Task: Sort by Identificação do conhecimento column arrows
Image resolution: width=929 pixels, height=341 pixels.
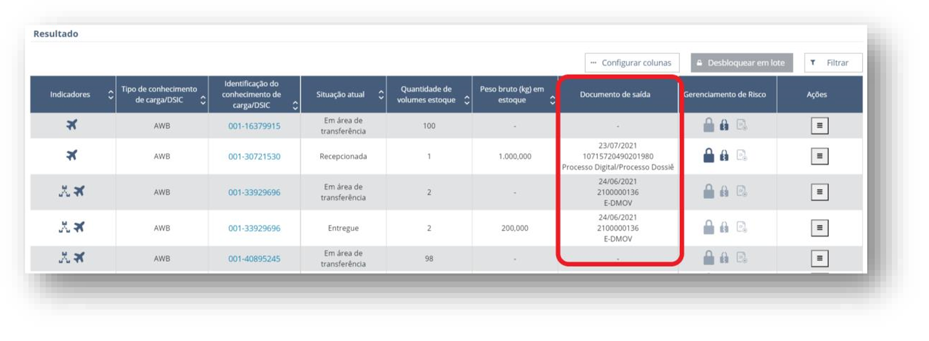Action: (x=295, y=105)
